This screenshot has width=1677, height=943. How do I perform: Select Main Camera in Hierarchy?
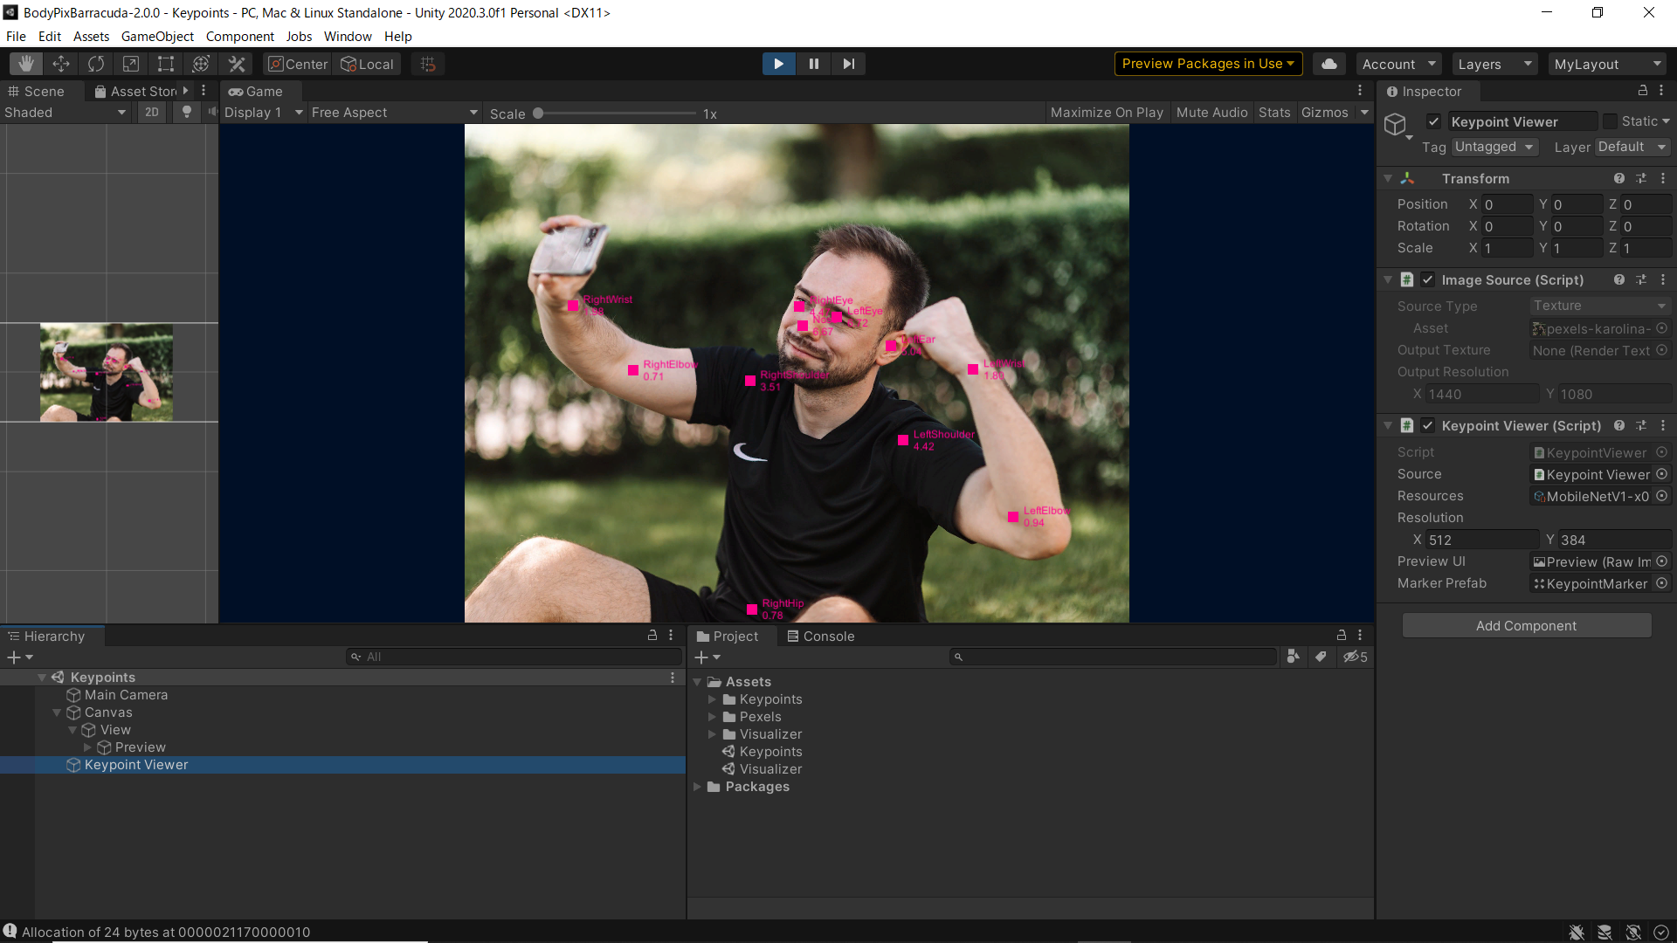(126, 695)
